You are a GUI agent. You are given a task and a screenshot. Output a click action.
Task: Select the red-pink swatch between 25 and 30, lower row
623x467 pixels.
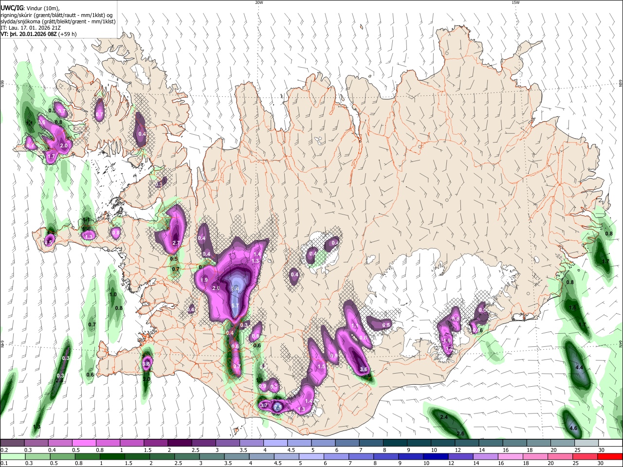(585, 456)
